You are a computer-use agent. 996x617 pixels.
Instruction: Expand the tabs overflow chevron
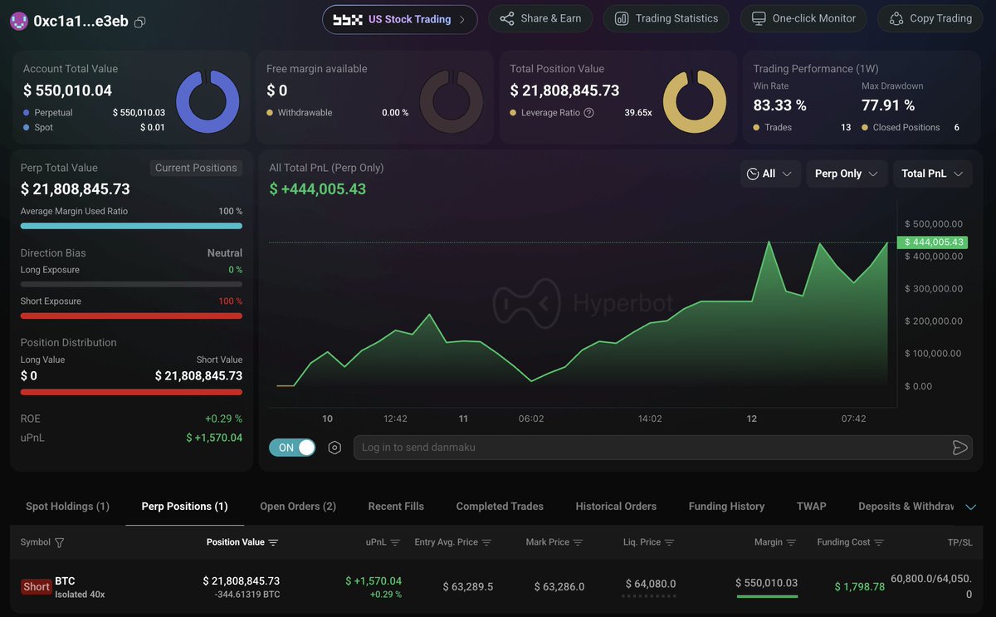[x=971, y=507]
